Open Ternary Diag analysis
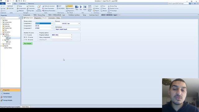The width and height of the screenshot is (199, 112). point(112,6)
